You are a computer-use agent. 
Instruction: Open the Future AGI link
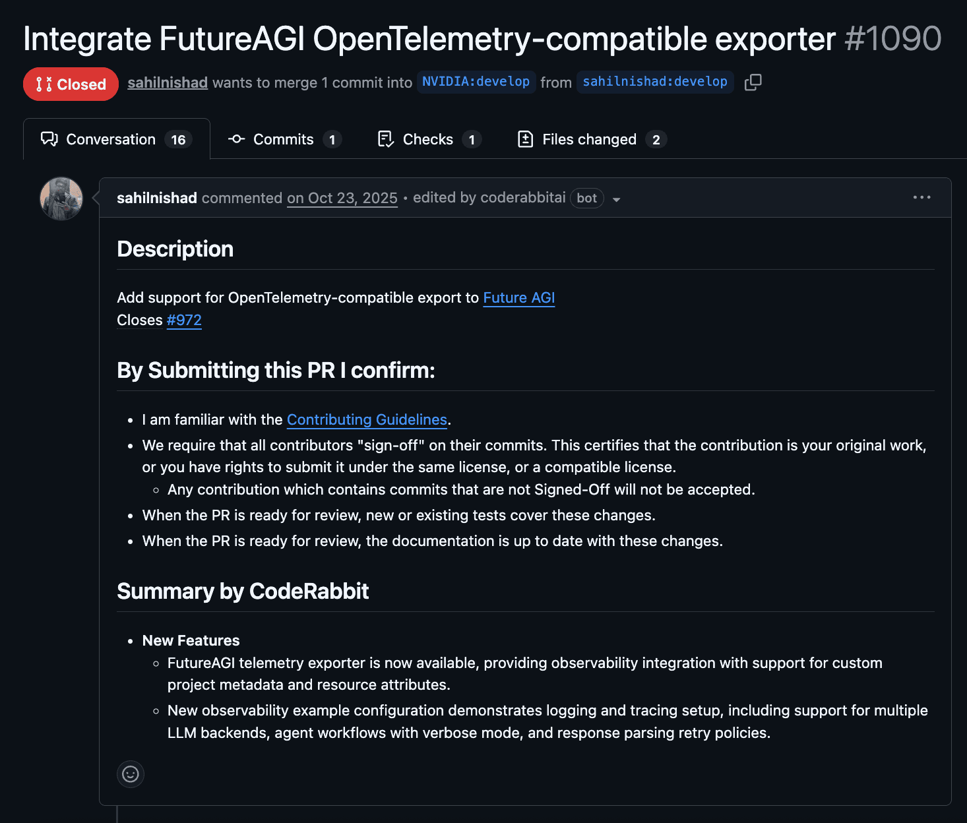pos(518,297)
